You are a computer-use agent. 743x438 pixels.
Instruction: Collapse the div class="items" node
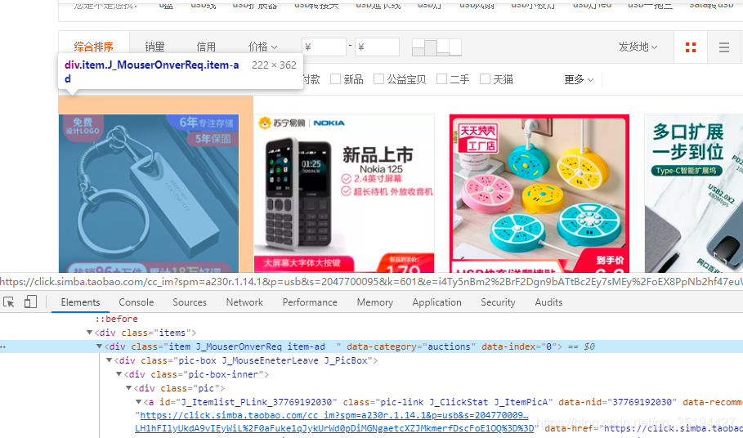[89, 333]
